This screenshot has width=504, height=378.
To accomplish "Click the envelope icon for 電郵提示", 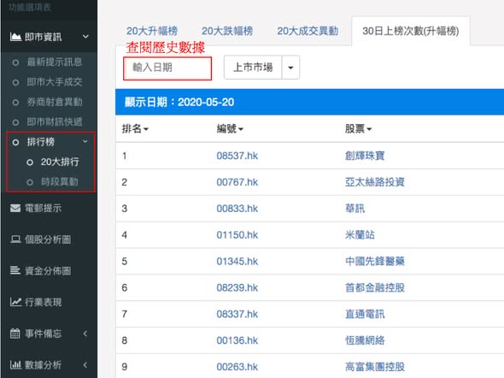I will (15, 208).
